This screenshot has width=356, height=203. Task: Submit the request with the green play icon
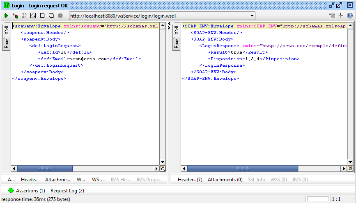tap(6, 16)
